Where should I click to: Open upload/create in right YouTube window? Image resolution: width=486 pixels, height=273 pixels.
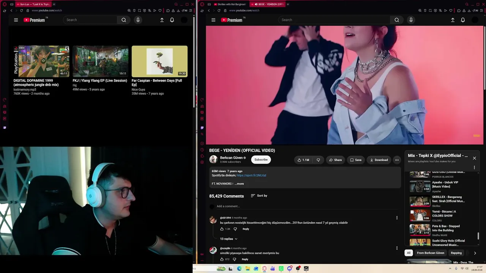tap(453, 20)
